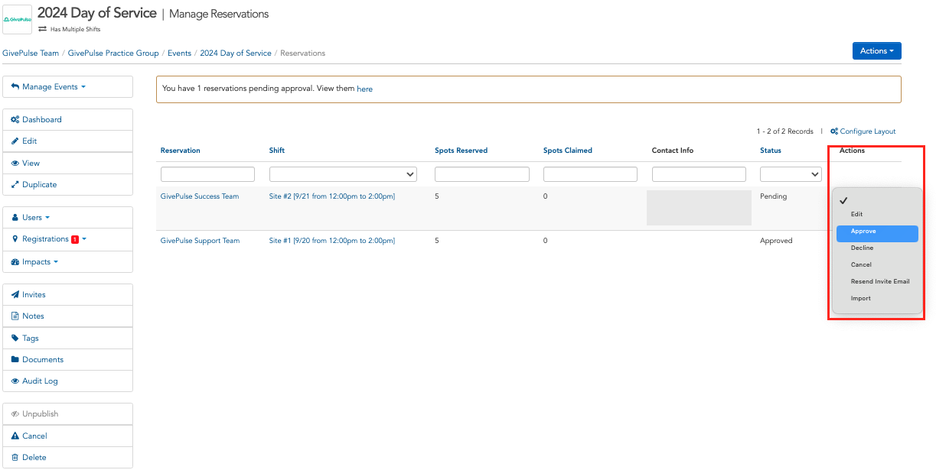Click the Unpublish crossed-eye icon
Viewport: 936px width, 470px height.
click(x=15, y=414)
